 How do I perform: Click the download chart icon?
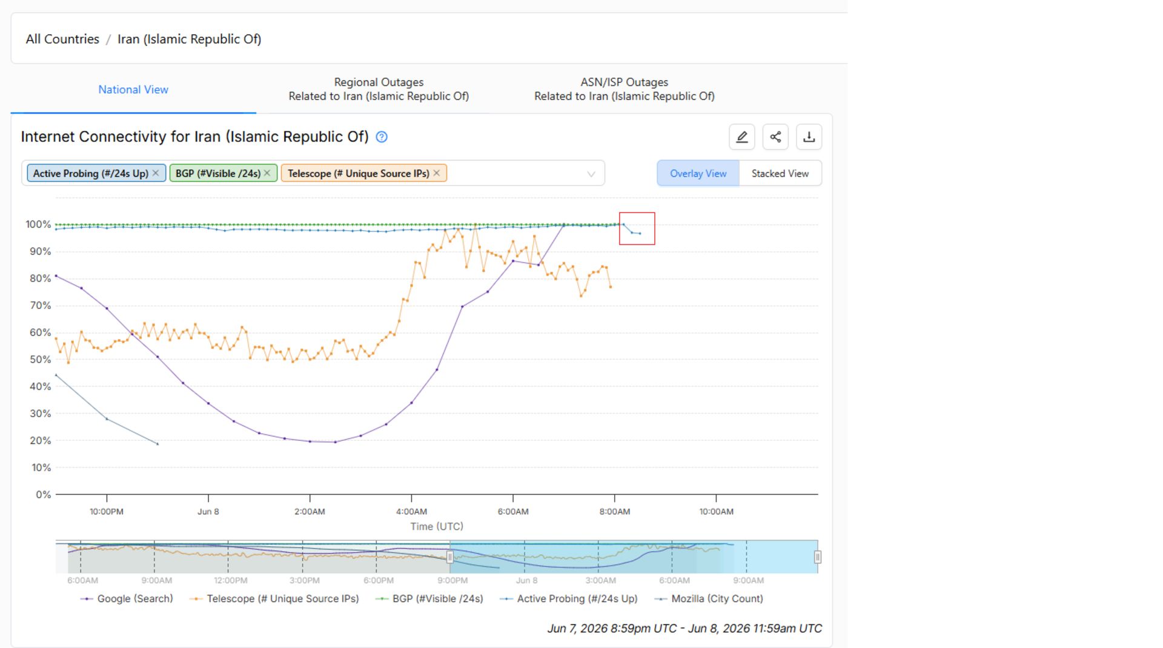[809, 137]
